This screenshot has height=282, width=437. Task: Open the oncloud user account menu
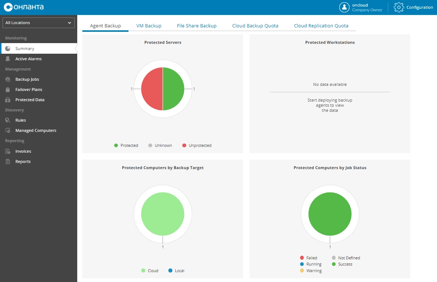361,7
